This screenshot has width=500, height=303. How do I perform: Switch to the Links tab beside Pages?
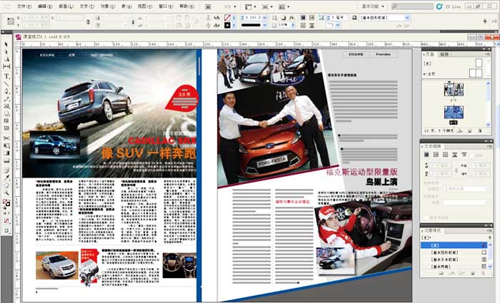tap(444, 54)
